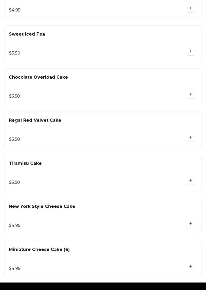Screen dimensions: 206x290
Task: Click Chocolate Overload Cake $5.50 price
Action: (x=14, y=96)
